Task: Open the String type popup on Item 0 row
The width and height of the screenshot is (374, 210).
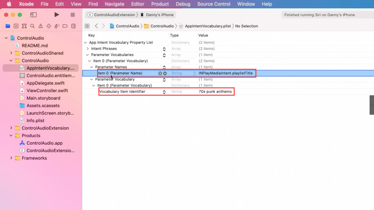Action: click(194, 73)
